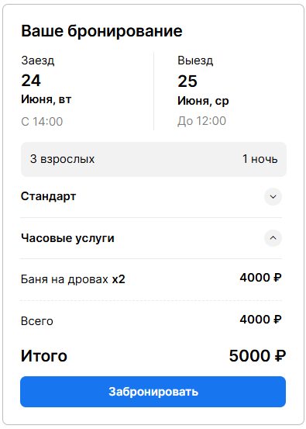The image size is (306, 429).
Task: Collapse the Часовые услуги chevron
Action: pos(273,237)
